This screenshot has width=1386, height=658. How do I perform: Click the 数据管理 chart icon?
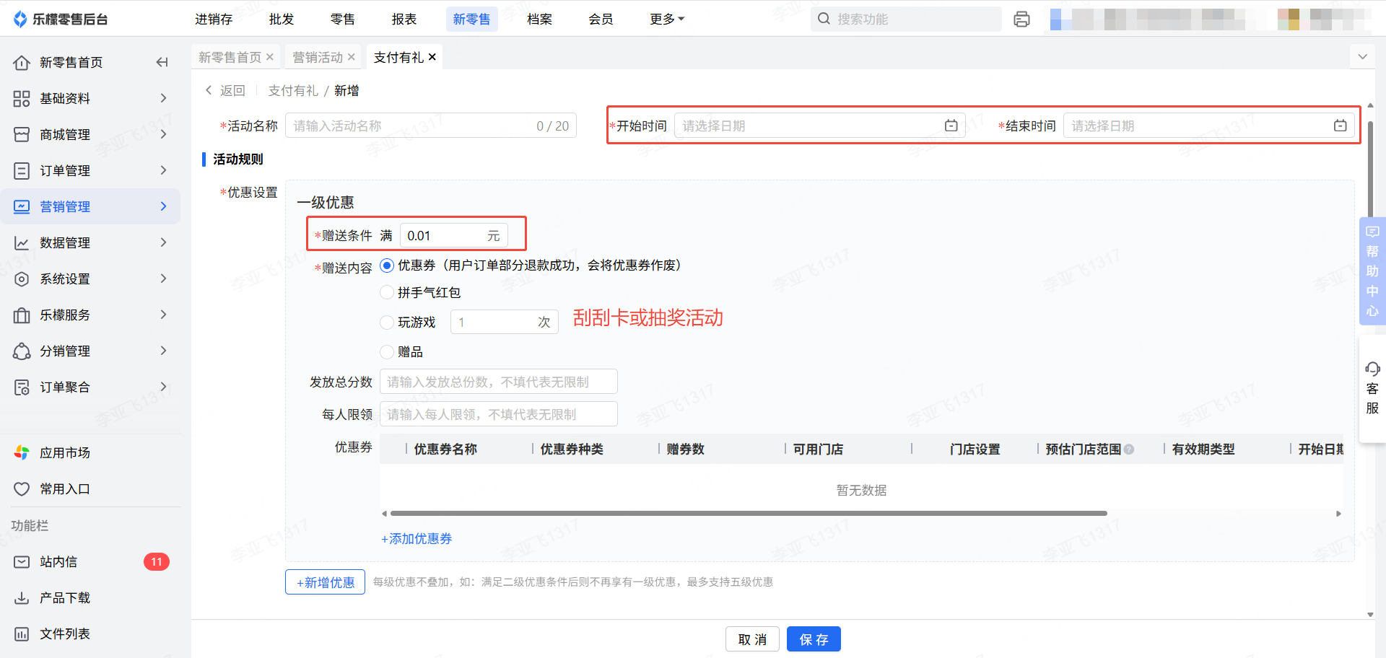22,243
